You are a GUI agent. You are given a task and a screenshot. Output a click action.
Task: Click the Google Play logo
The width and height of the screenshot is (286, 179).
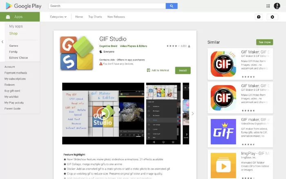(x=24, y=6)
